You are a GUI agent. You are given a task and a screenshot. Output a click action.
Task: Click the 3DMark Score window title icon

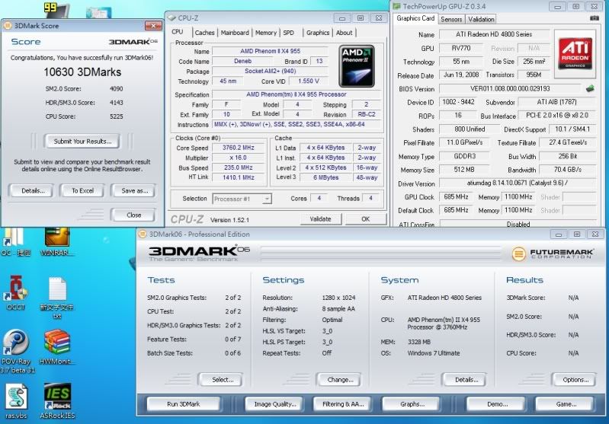pyautogui.click(x=8, y=26)
